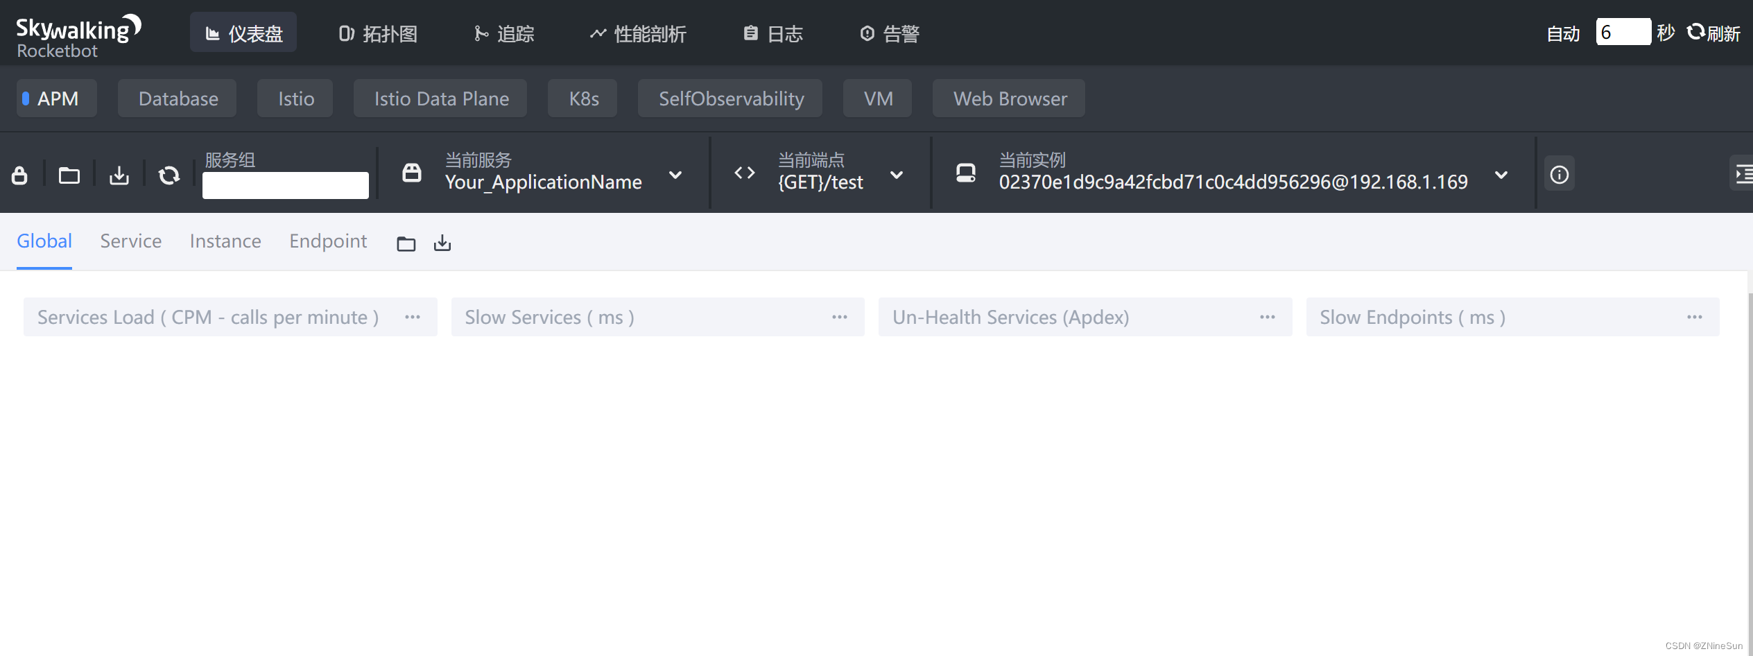1753x656 pixels.
Task: Switch to the Service tab
Action: tap(131, 241)
